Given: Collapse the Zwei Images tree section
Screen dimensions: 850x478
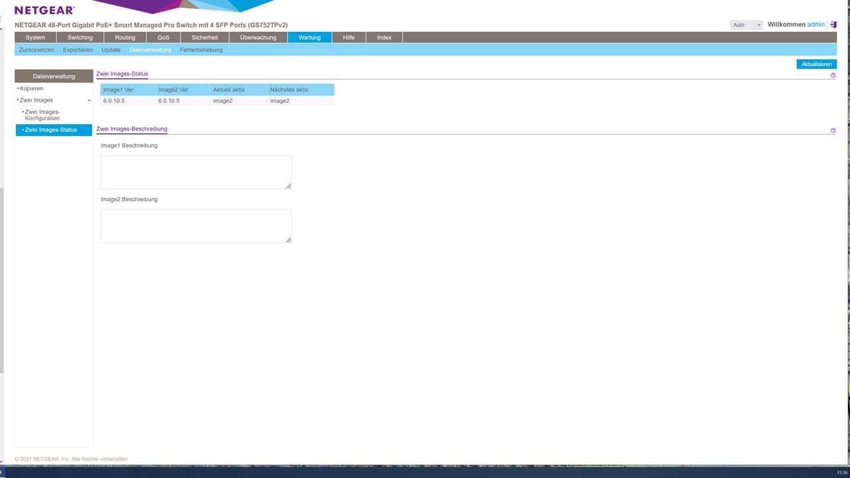Looking at the screenshot, I should pos(89,100).
